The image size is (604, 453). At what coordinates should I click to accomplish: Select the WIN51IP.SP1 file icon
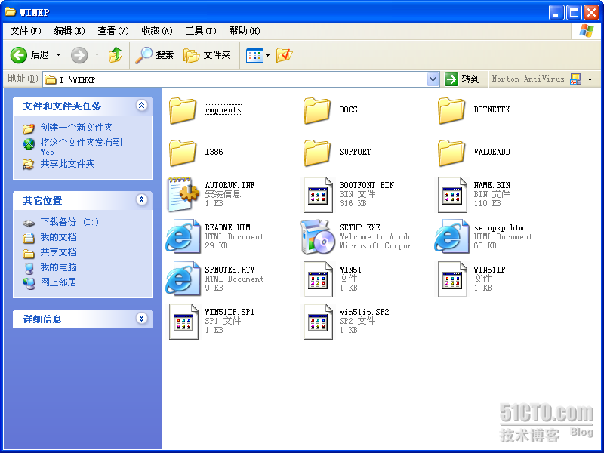click(183, 322)
